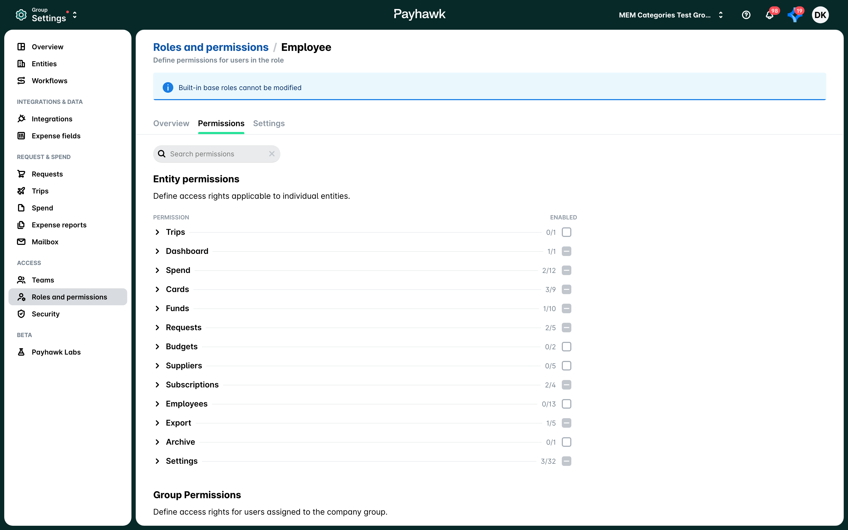Click the Expense fields icon

[x=21, y=135]
